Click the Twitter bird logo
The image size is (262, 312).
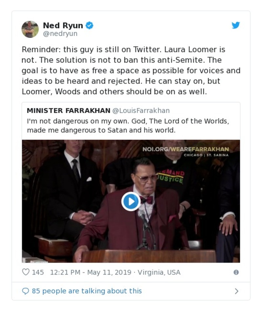[x=236, y=25]
